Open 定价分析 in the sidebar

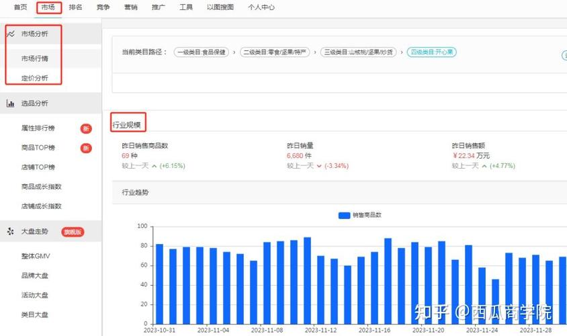pyautogui.click(x=35, y=78)
